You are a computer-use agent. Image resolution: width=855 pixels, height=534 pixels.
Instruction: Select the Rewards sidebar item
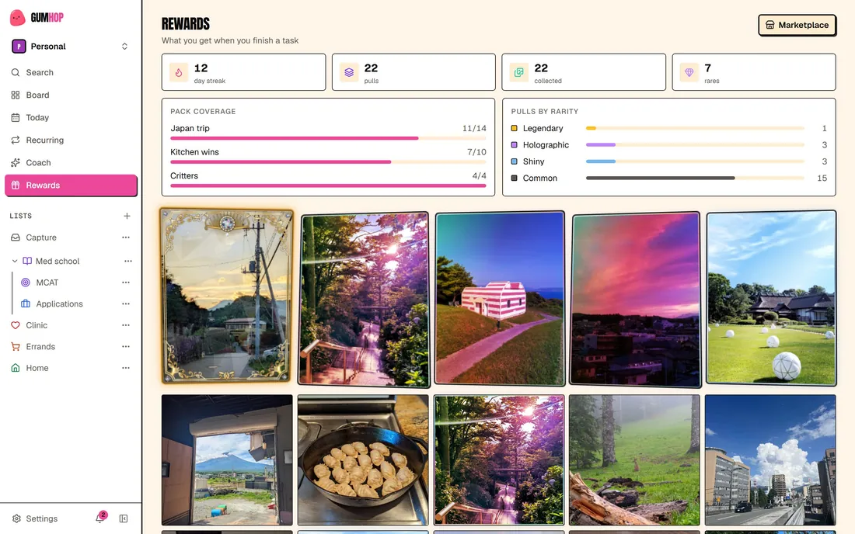71,185
